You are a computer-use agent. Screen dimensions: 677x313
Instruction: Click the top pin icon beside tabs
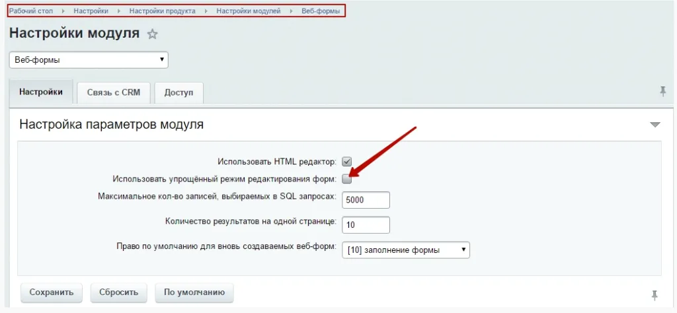[662, 92]
